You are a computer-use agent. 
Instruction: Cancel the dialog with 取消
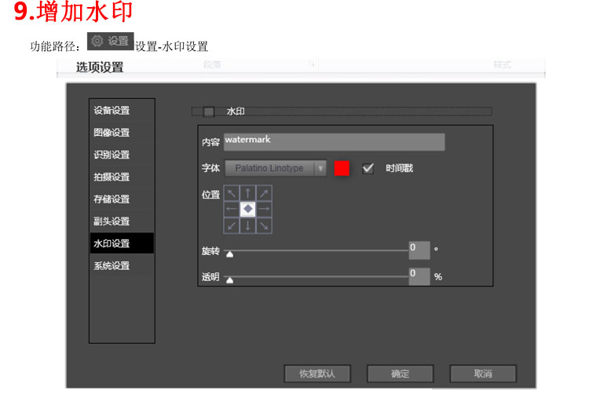point(483,374)
